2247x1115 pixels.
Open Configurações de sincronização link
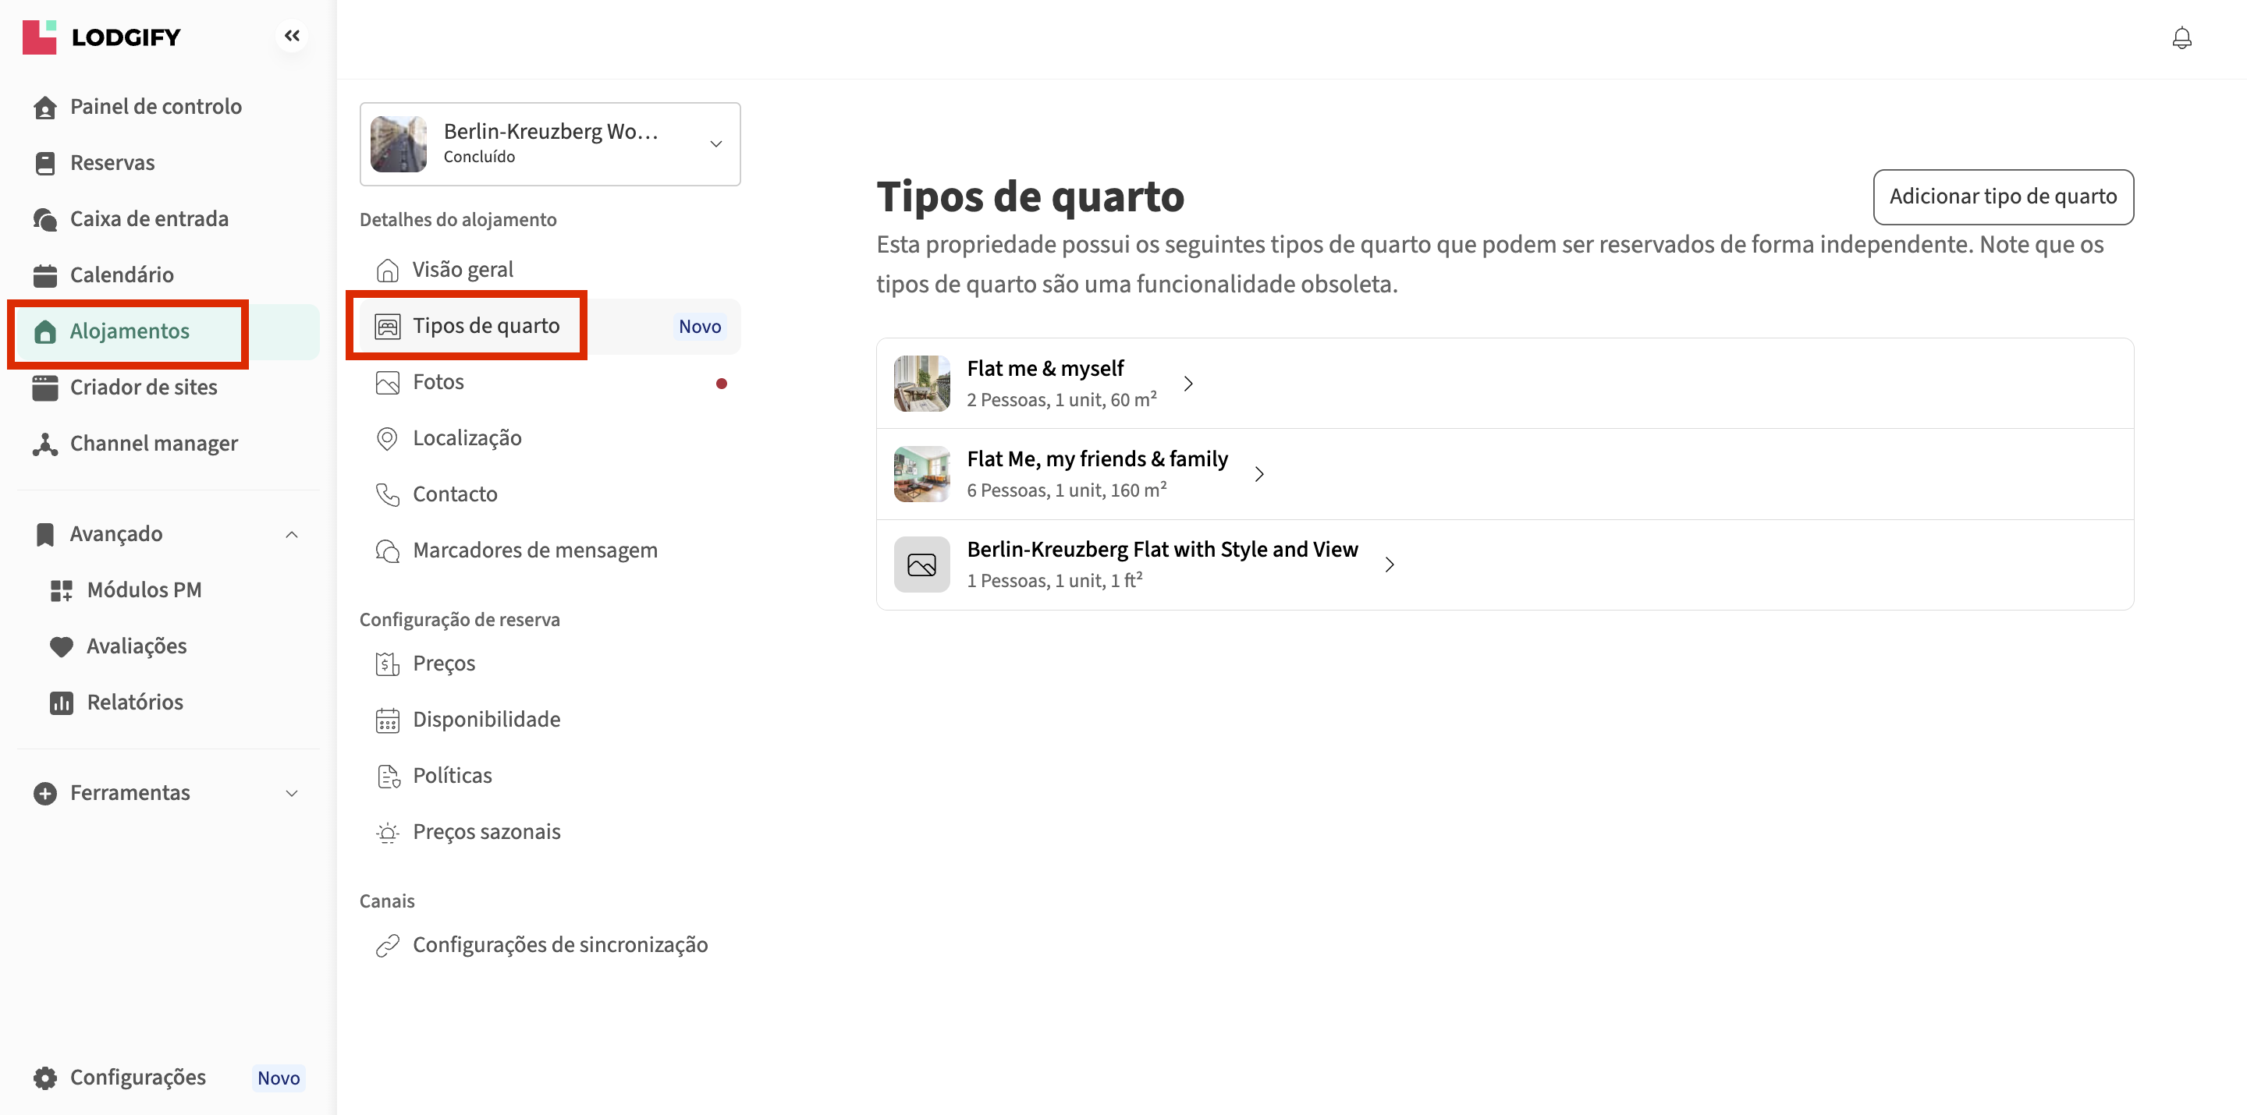[x=559, y=945]
